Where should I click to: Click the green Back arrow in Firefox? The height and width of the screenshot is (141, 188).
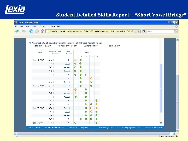tap(17, 31)
